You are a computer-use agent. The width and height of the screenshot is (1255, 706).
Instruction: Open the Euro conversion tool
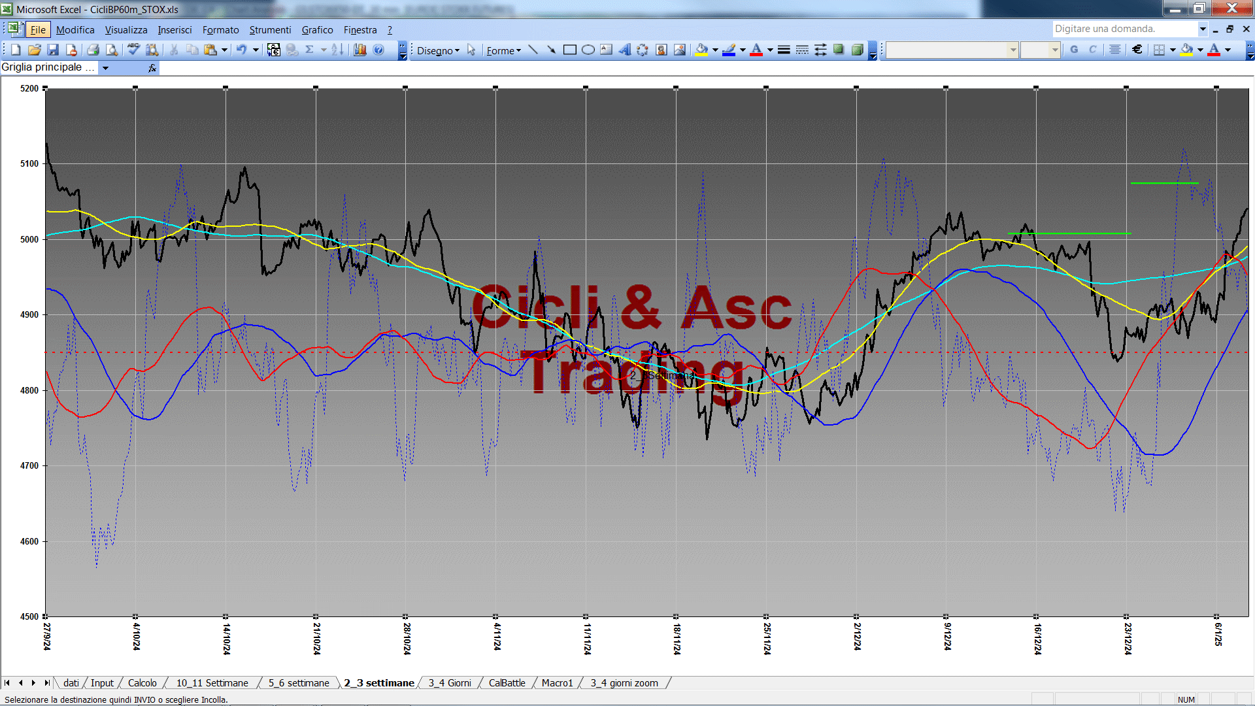[274, 50]
